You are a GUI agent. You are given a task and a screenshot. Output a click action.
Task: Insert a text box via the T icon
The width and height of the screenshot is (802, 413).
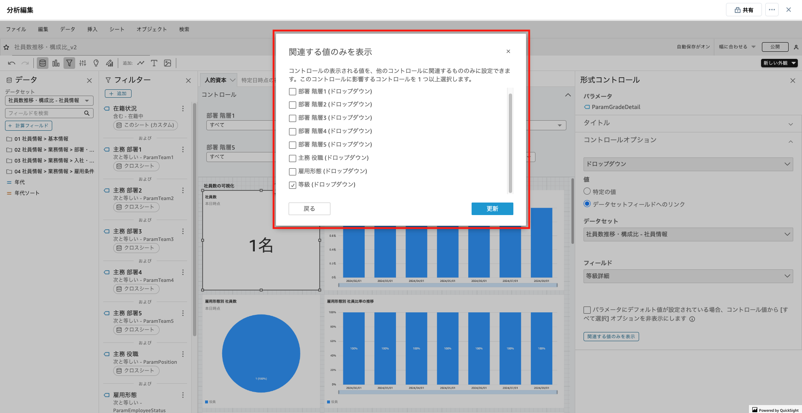coord(154,63)
